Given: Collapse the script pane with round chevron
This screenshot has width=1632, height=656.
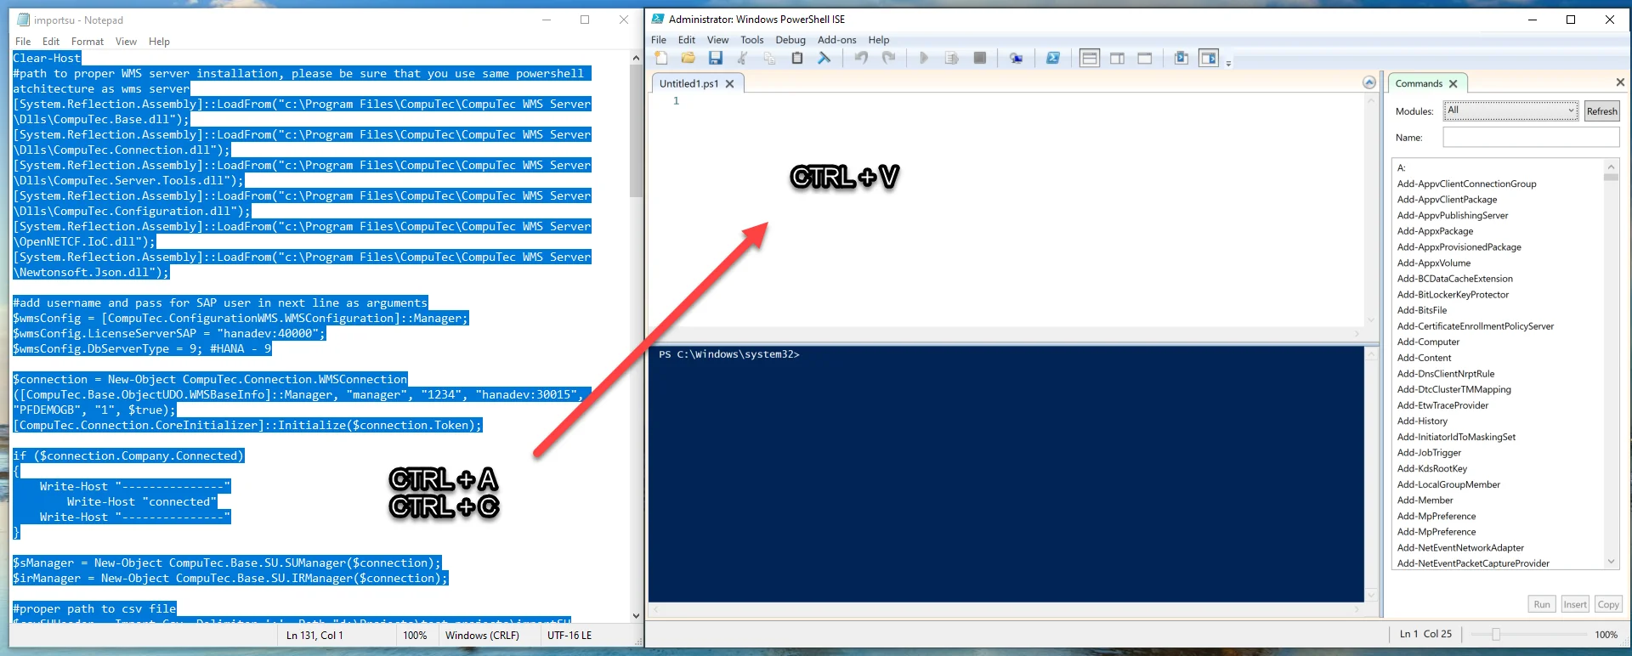Looking at the screenshot, I should click(1368, 82).
